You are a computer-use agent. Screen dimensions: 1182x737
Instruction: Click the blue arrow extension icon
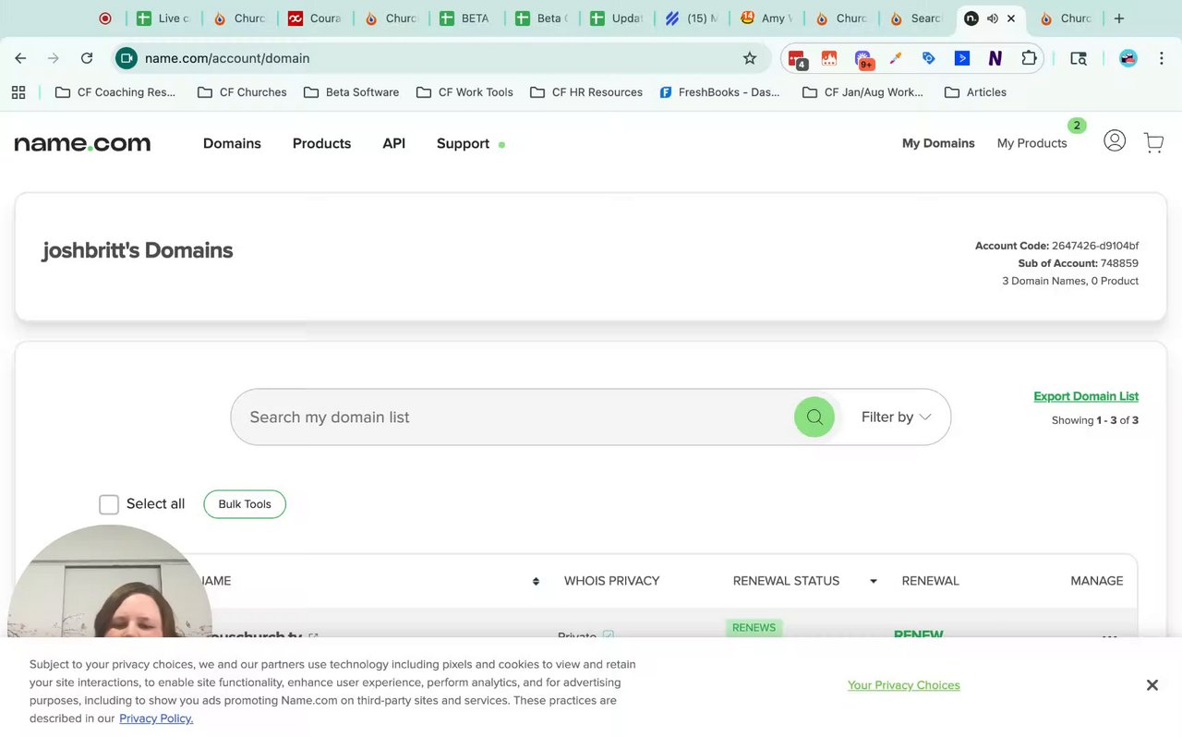click(961, 58)
